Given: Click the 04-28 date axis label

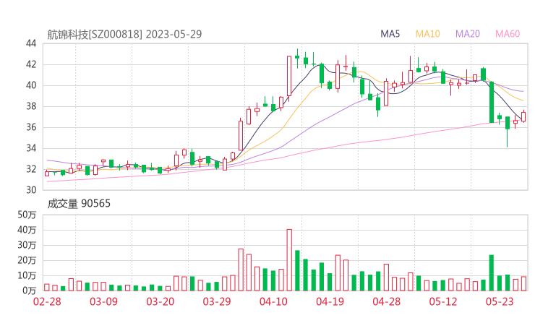Looking at the screenshot, I should tap(386, 301).
